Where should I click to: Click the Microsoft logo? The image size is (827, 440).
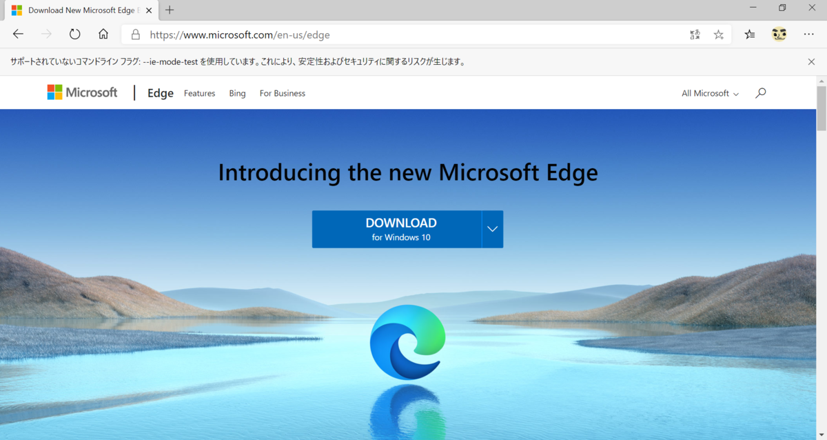82,92
